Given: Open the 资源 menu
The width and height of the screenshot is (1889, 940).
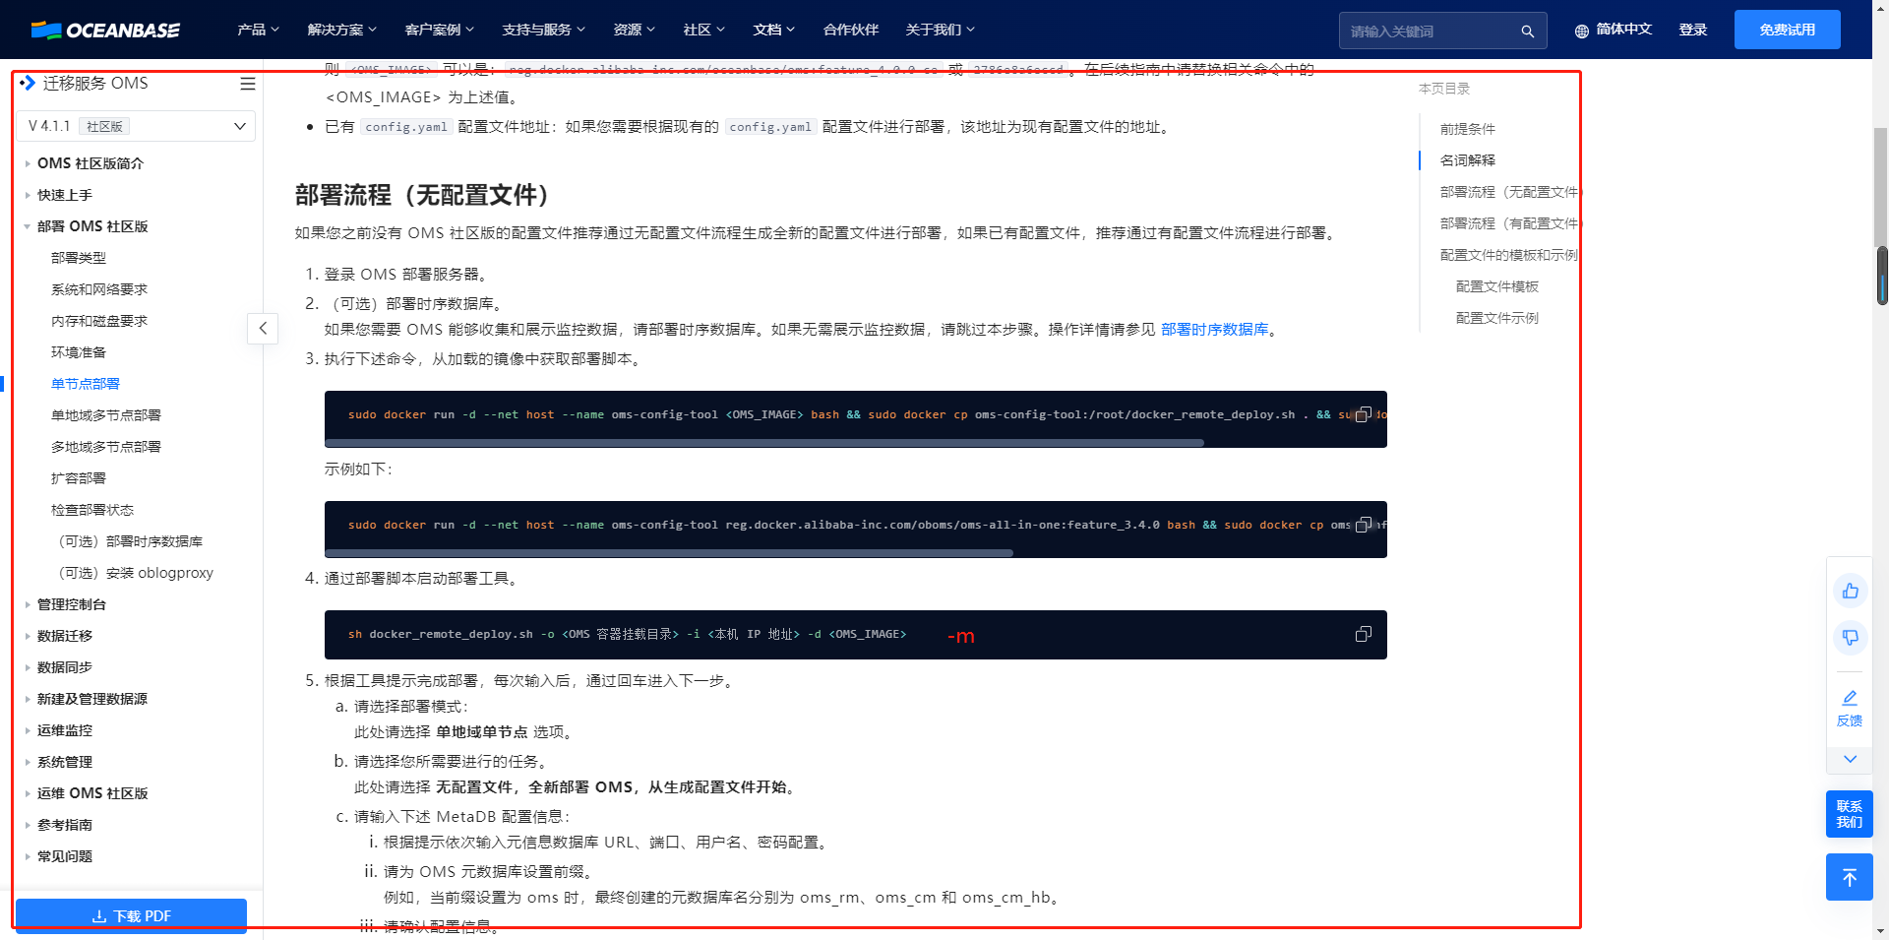Looking at the screenshot, I should point(634,30).
